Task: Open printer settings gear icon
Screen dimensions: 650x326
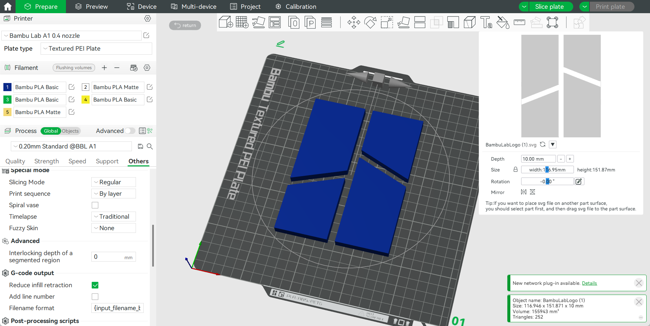Action: pyautogui.click(x=147, y=19)
